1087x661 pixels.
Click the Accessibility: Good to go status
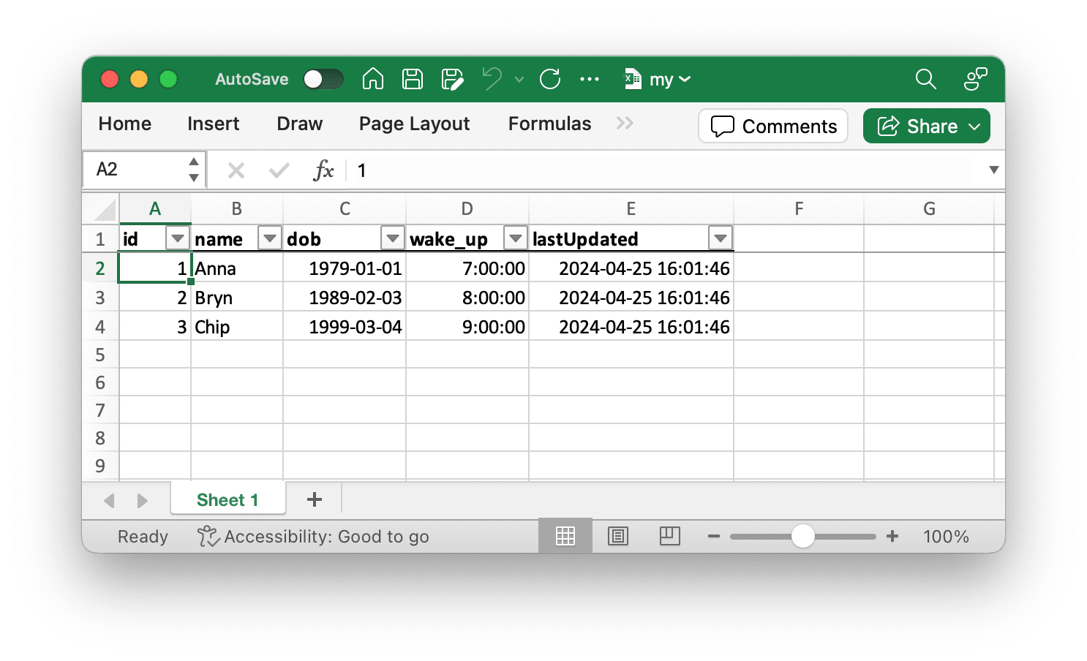[x=313, y=537]
